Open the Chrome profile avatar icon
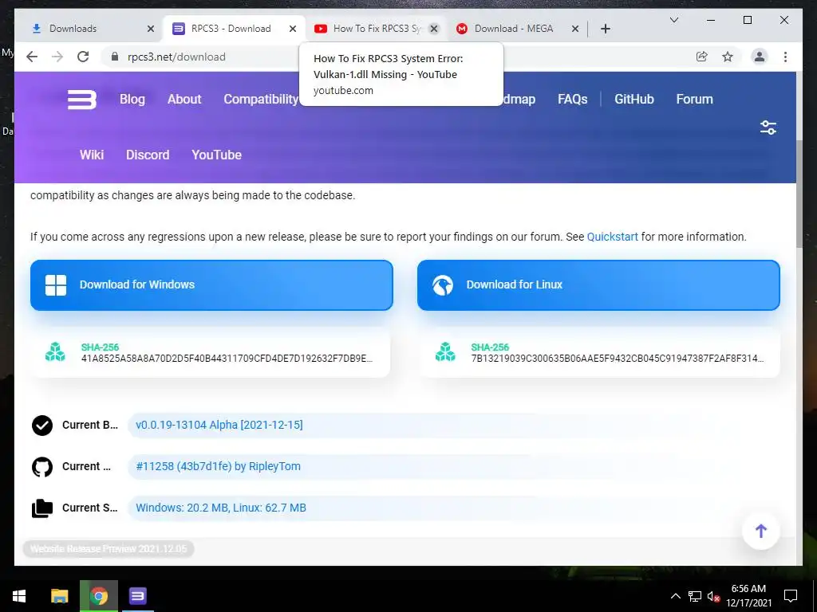 (x=760, y=57)
